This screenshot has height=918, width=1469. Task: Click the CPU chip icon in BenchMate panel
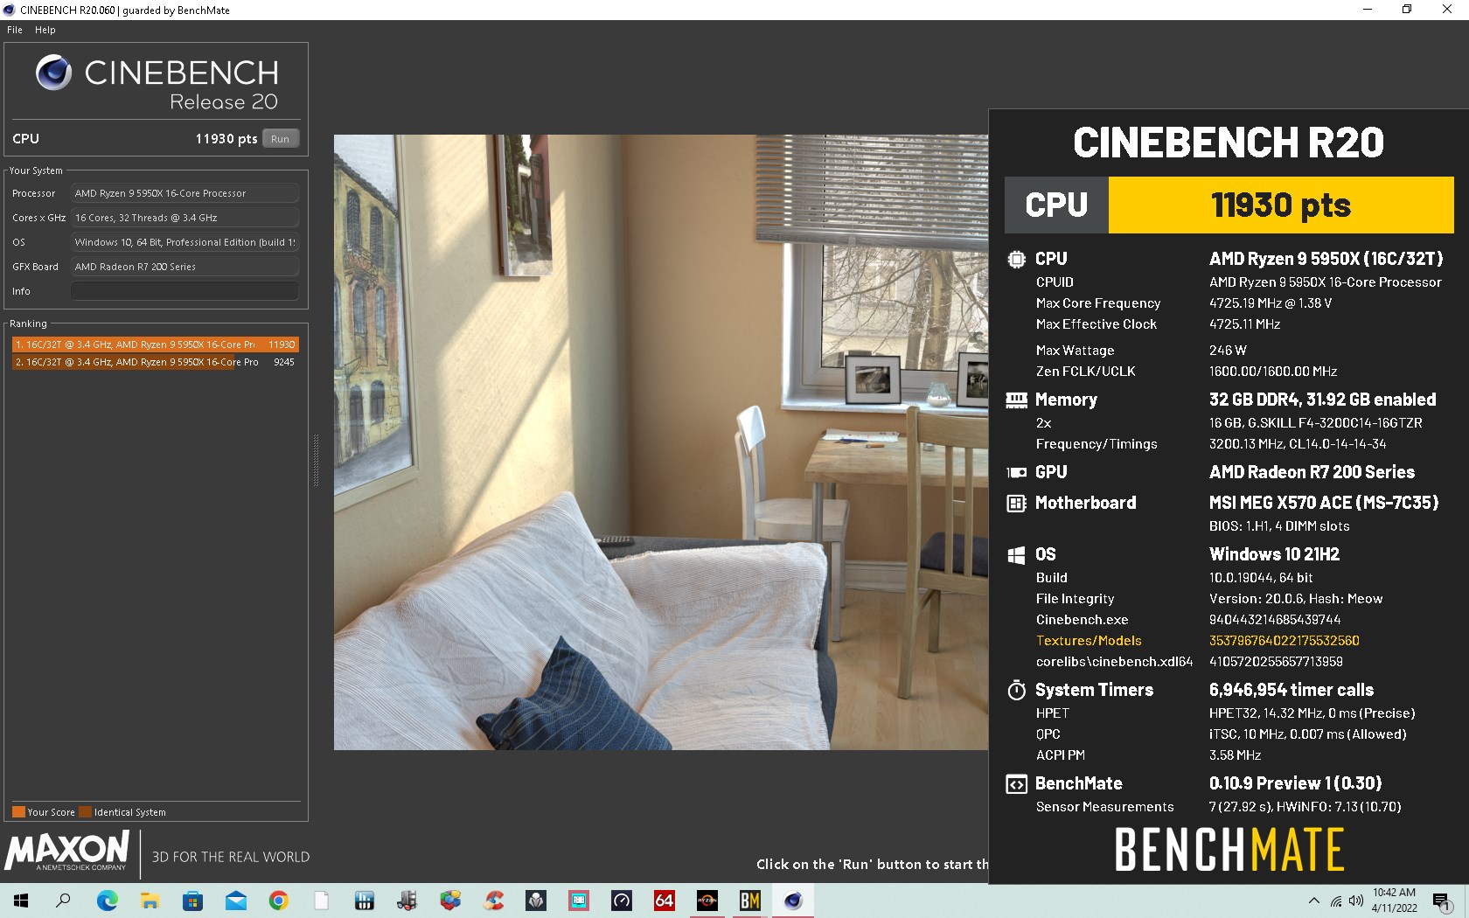(x=1016, y=259)
